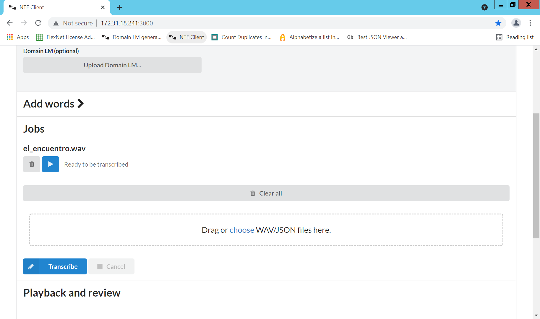Clear all jobs from the list

pyautogui.click(x=266, y=193)
